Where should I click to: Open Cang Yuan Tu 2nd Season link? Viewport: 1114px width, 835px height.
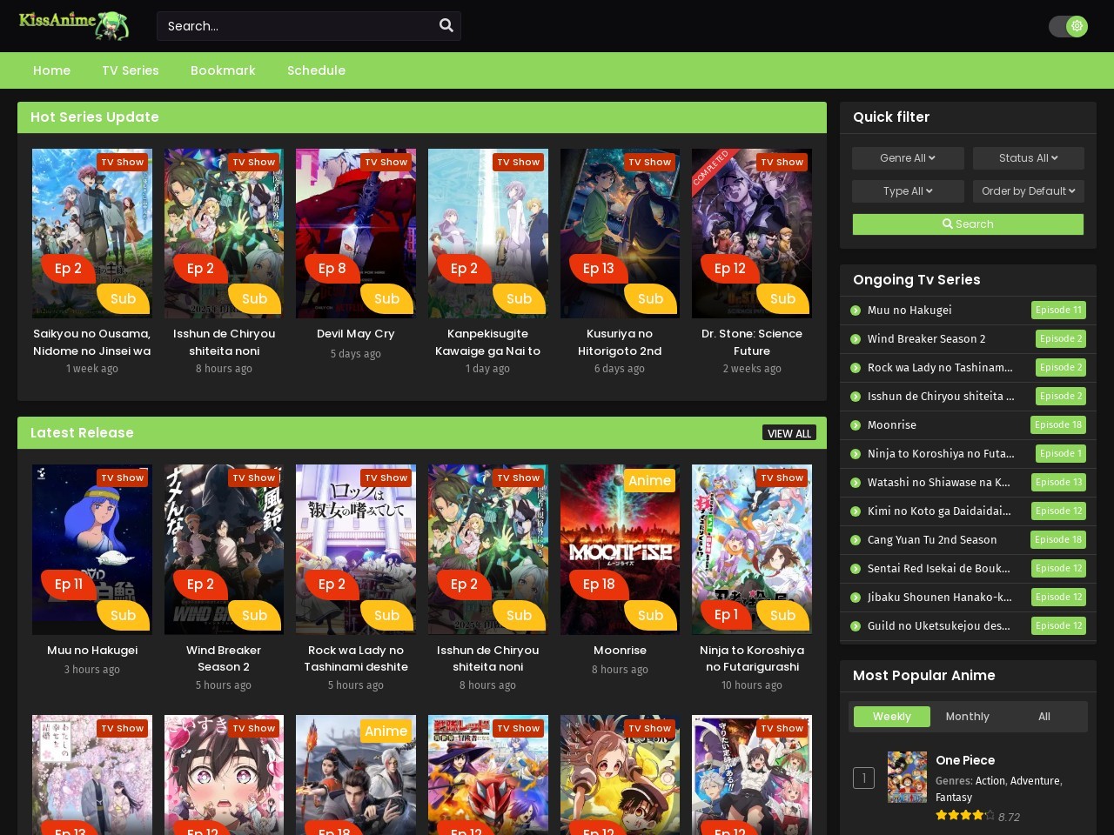tap(932, 539)
